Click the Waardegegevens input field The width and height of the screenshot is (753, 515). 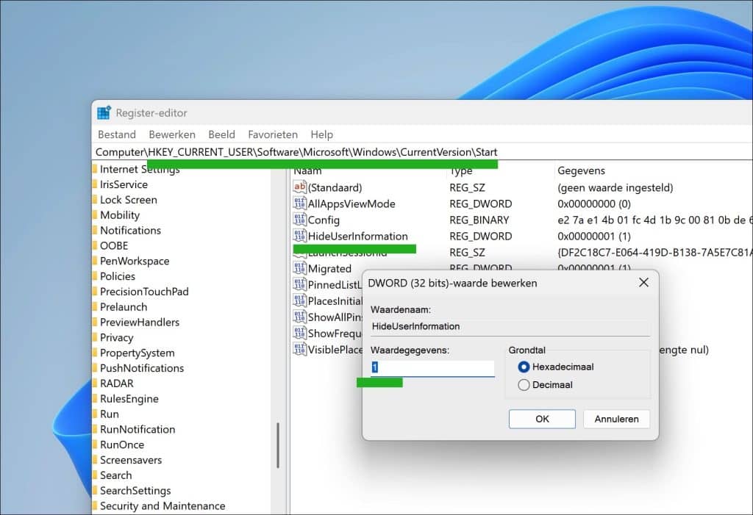click(432, 368)
